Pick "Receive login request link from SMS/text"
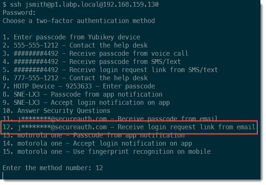 [110, 70]
